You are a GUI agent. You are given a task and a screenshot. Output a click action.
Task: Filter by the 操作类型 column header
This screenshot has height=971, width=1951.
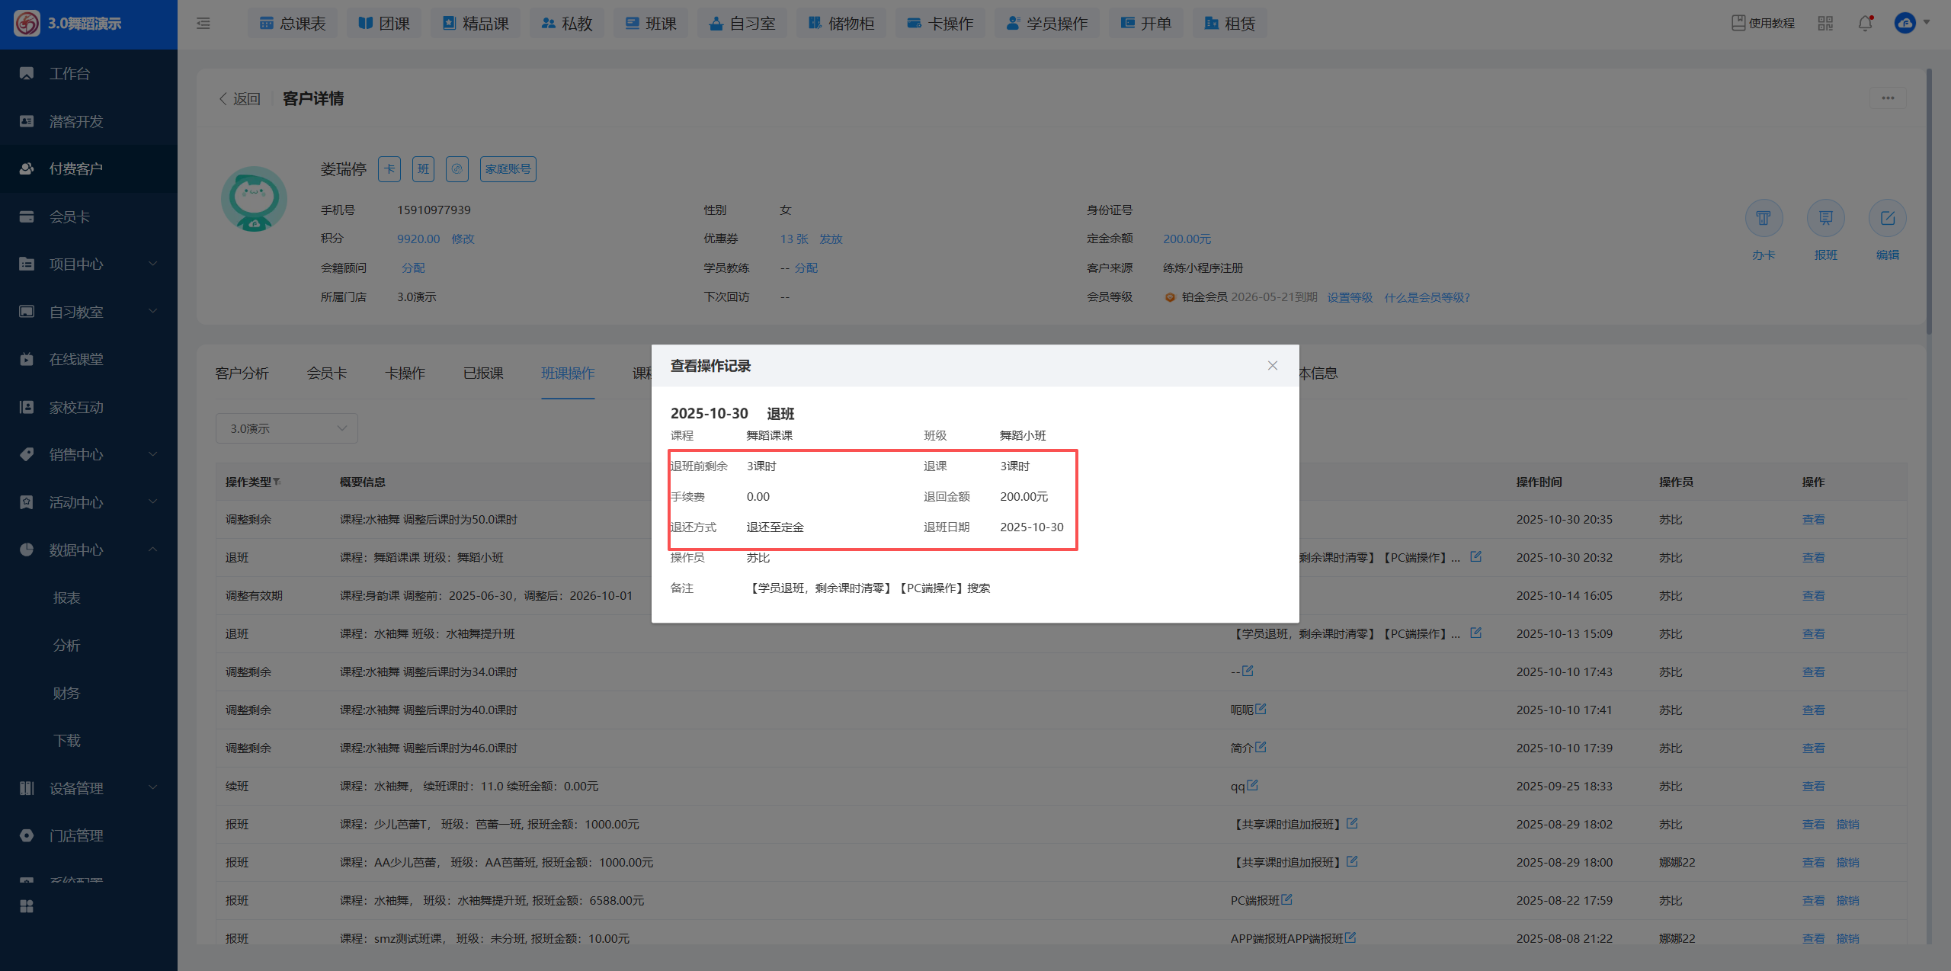click(277, 482)
